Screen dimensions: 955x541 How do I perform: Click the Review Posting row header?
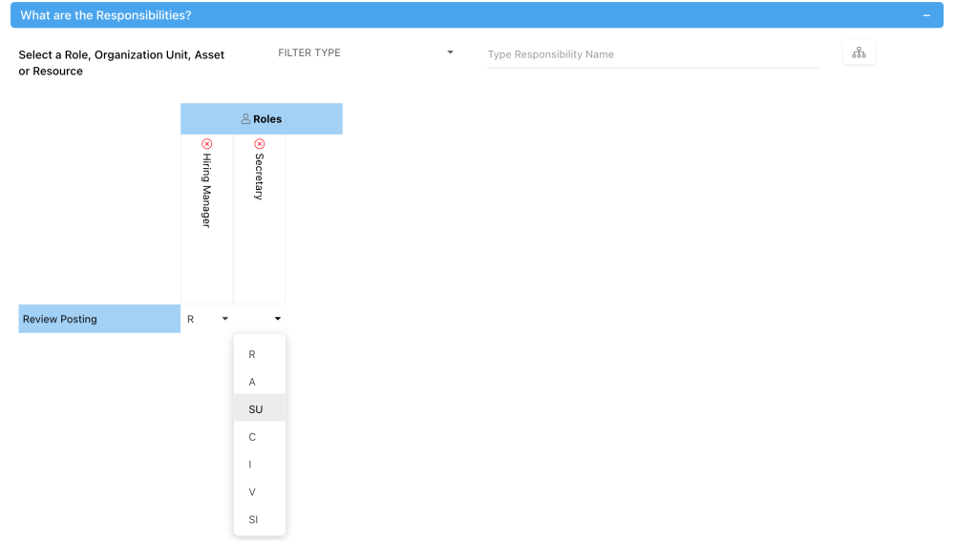(99, 319)
